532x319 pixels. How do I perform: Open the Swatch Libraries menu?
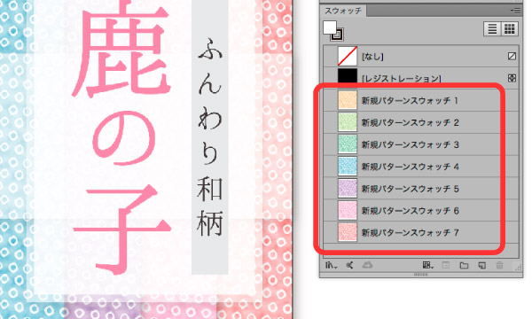(331, 266)
